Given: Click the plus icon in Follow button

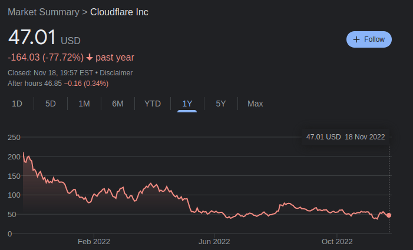Looking at the screenshot, I should pos(356,39).
